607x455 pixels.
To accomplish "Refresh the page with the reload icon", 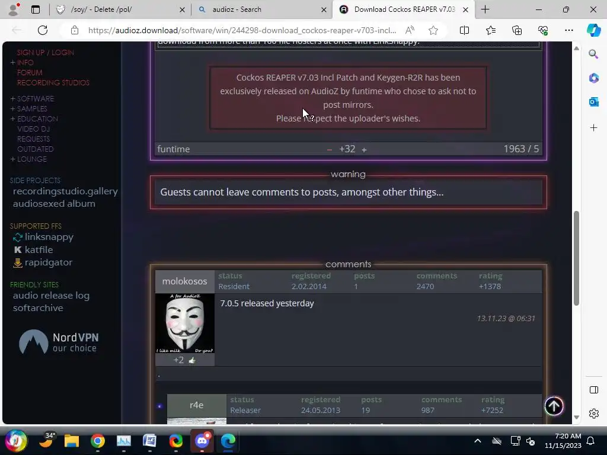I will [x=43, y=30].
